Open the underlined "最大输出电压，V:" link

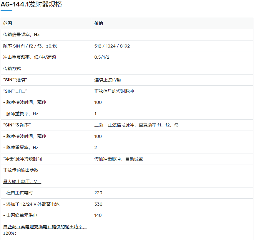tap(22, 182)
